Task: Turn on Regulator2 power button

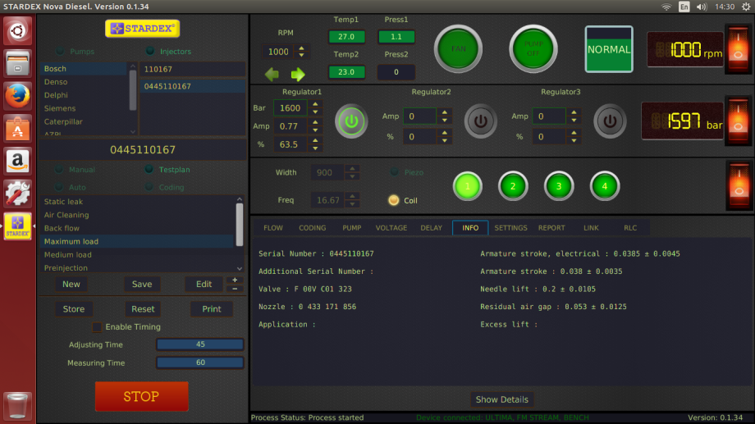Action: click(x=480, y=121)
